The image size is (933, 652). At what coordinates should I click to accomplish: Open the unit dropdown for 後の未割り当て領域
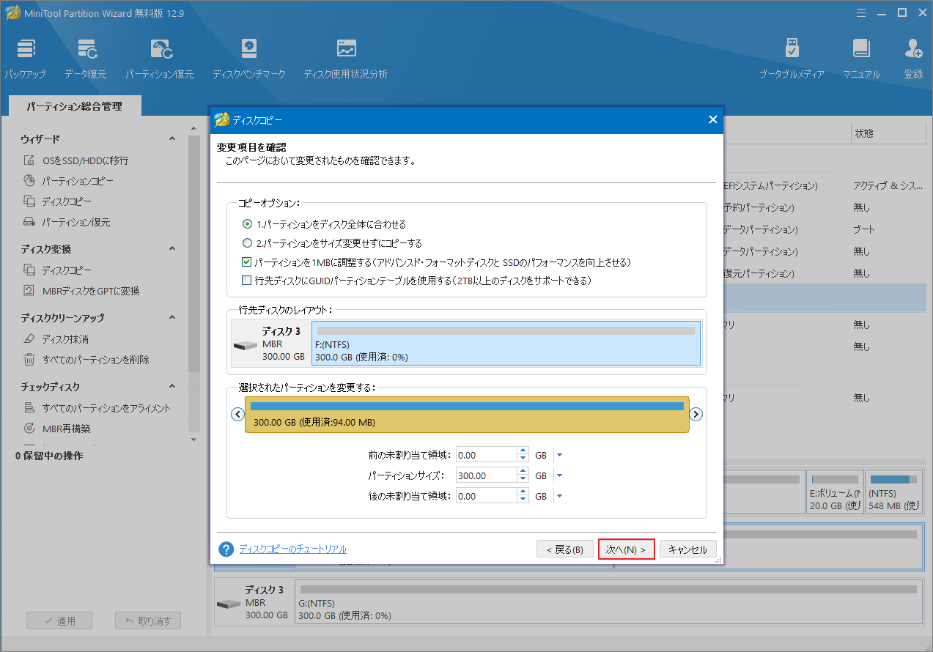click(559, 496)
